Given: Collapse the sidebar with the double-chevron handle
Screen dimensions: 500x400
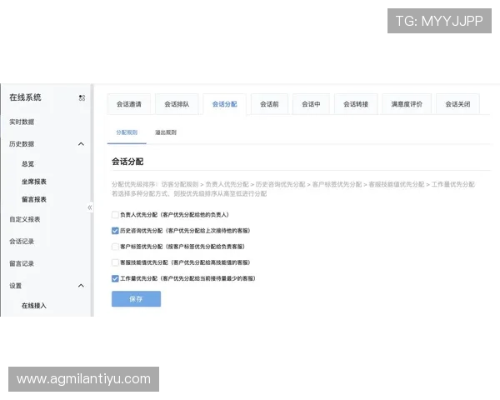Looking at the screenshot, I should (90, 207).
